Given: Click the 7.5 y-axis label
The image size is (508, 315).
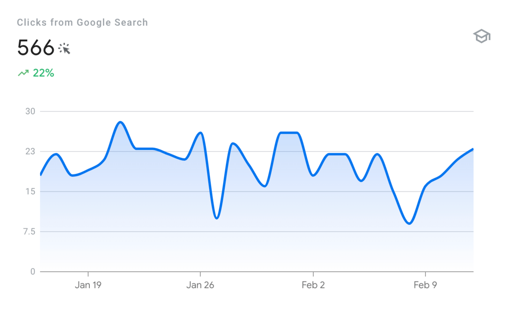Looking at the screenshot, I should coord(29,232).
